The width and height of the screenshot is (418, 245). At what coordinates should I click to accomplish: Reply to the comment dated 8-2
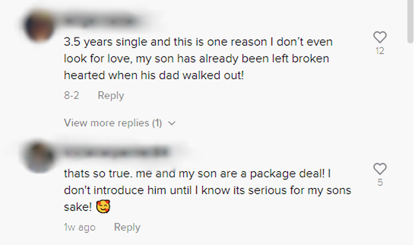pos(111,96)
